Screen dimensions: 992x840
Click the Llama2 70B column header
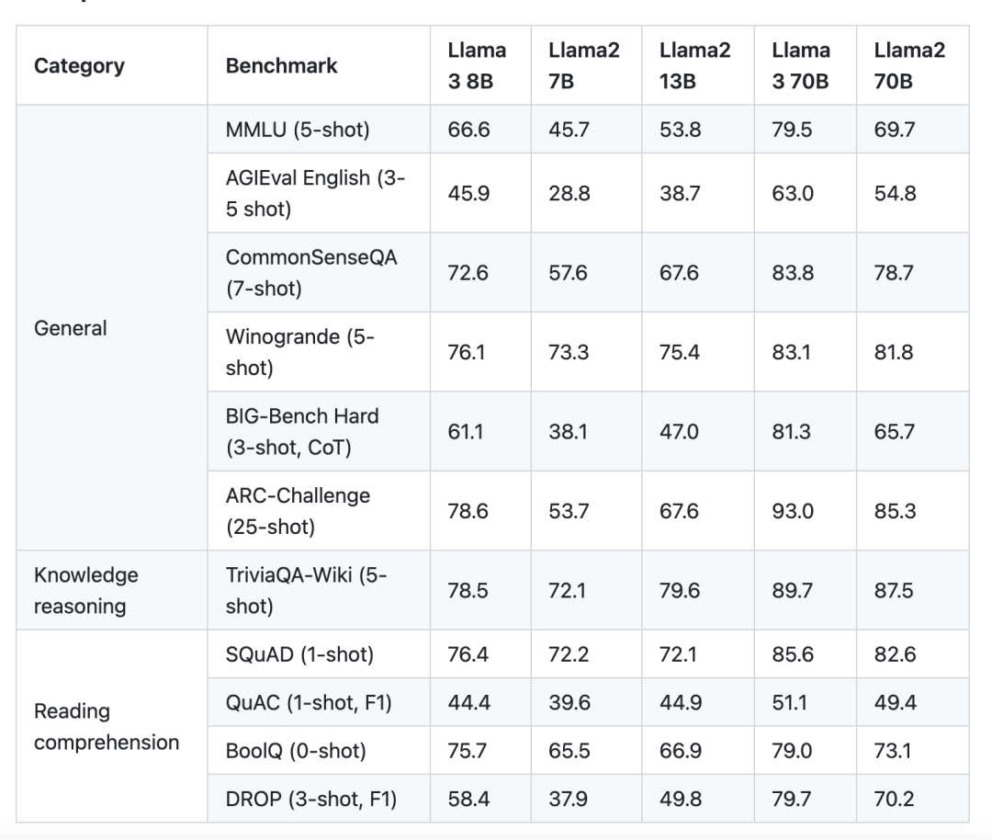(x=909, y=65)
